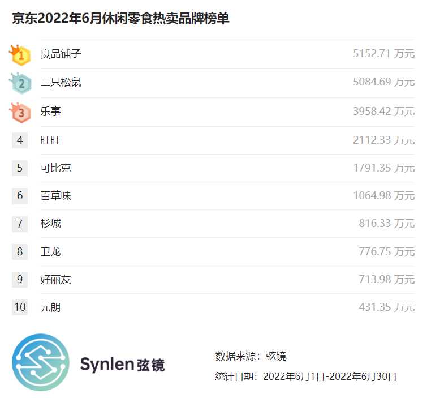The height and width of the screenshot is (398, 427).
Task: Select brand name 好丽友
Action: click(x=55, y=280)
